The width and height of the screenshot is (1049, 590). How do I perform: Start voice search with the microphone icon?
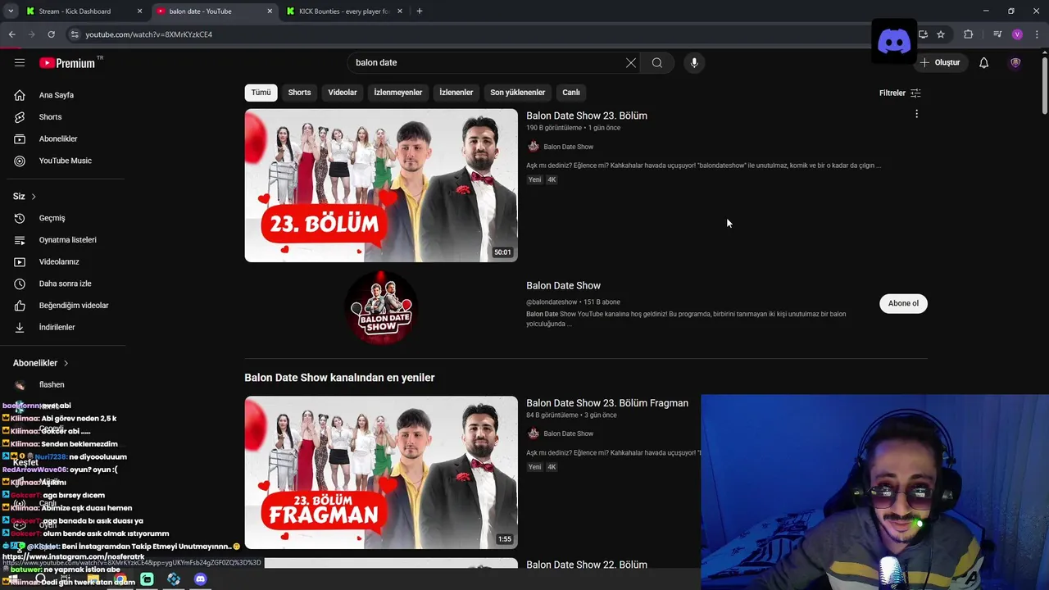click(x=694, y=62)
